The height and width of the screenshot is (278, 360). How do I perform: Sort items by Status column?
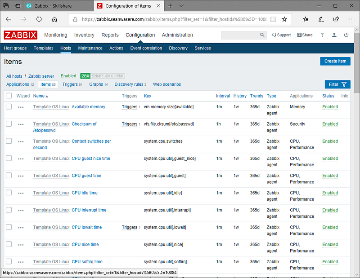328,96
